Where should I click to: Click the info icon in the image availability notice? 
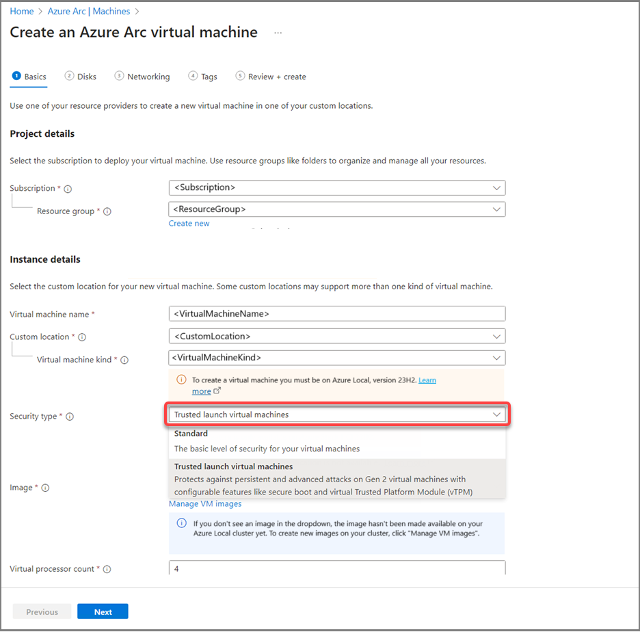pyautogui.click(x=182, y=523)
